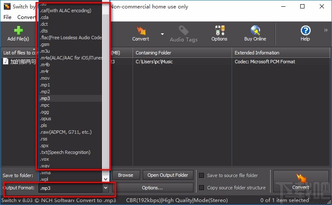The width and height of the screenshot is (332, 205).
Task: Open the Output Format combo box
Action: click(74, 188)
